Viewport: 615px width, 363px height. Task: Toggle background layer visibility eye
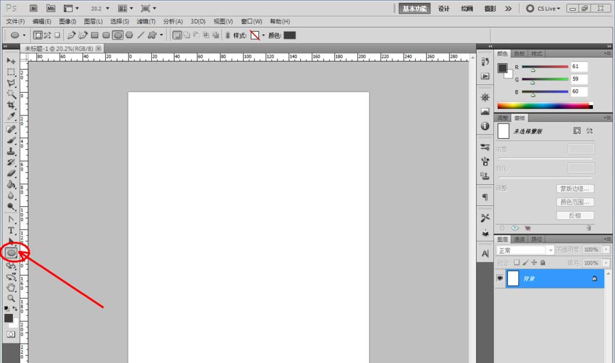499,278
